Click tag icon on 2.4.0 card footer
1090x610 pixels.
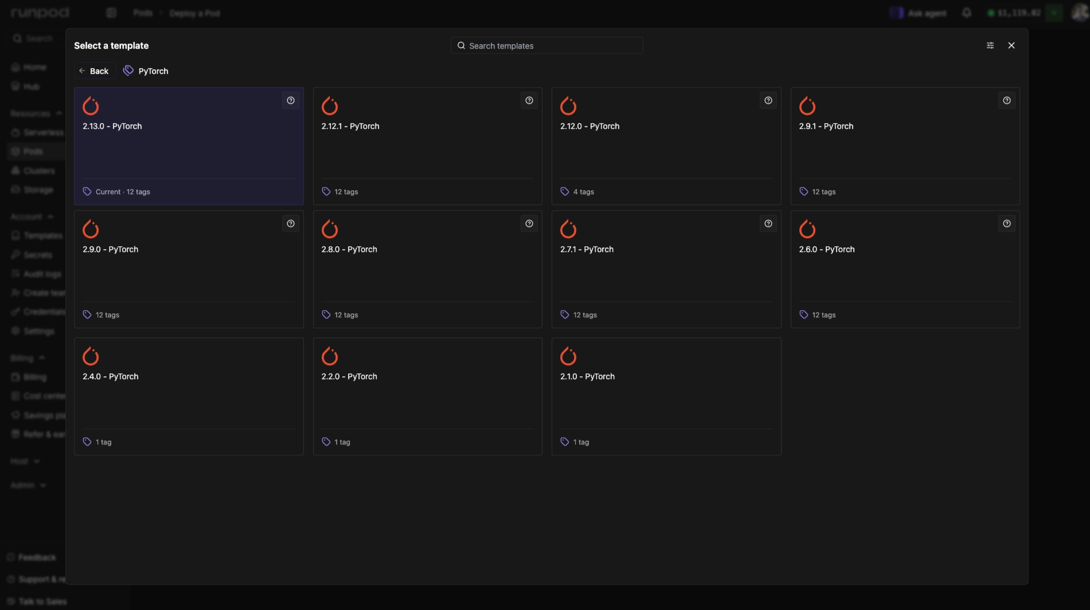87,442
